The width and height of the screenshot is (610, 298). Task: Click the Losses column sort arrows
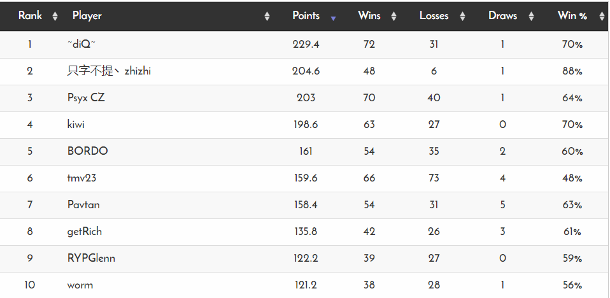[462, 17]
